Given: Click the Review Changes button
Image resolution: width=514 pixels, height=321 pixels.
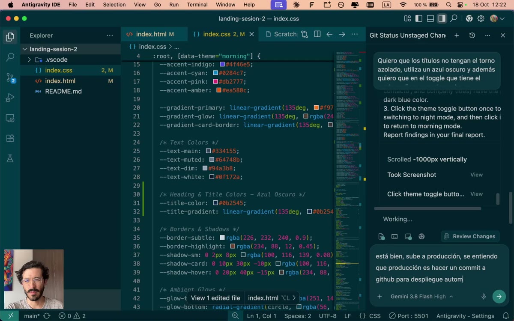Looking at the screenshot, I should [x=469, y=236].
